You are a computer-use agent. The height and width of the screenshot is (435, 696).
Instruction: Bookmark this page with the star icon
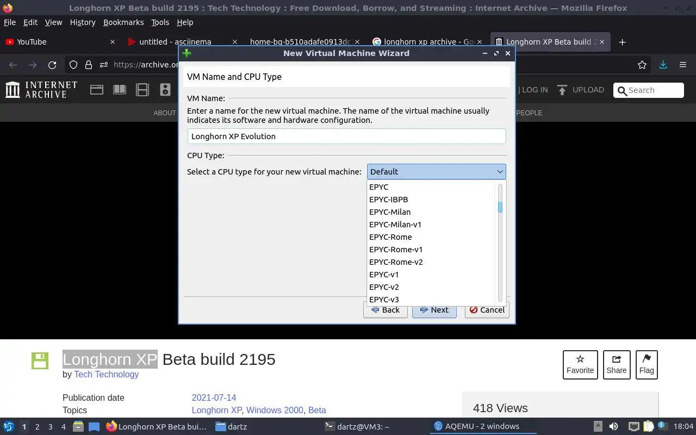[x=642, y=65]
